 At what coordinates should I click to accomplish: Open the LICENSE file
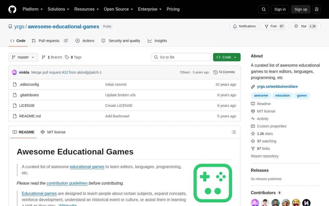click(27, 106)
